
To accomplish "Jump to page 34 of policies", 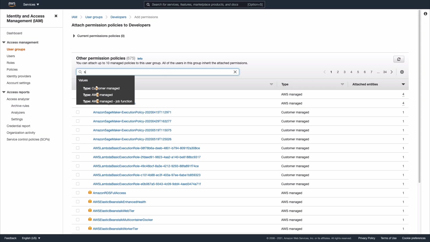I will pos(385,72).
